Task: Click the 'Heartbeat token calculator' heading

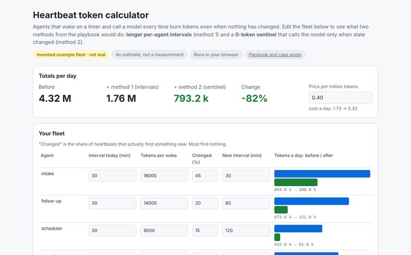Action: (91, 15)
